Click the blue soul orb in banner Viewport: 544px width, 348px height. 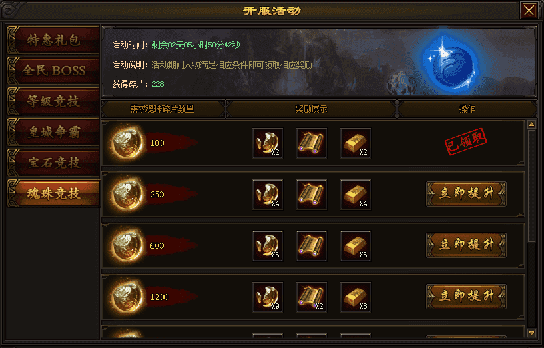pos(447,63)
